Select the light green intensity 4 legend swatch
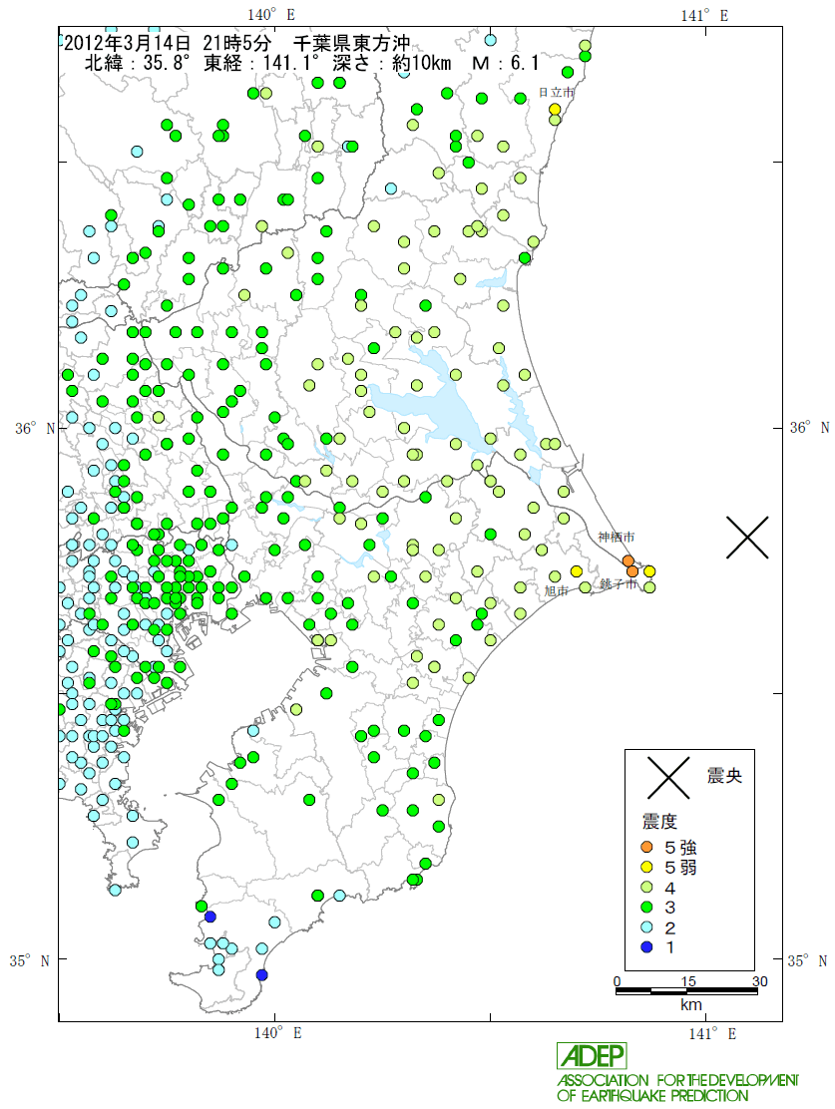Viewport: 835px width, 1109px height. (646, 887)
